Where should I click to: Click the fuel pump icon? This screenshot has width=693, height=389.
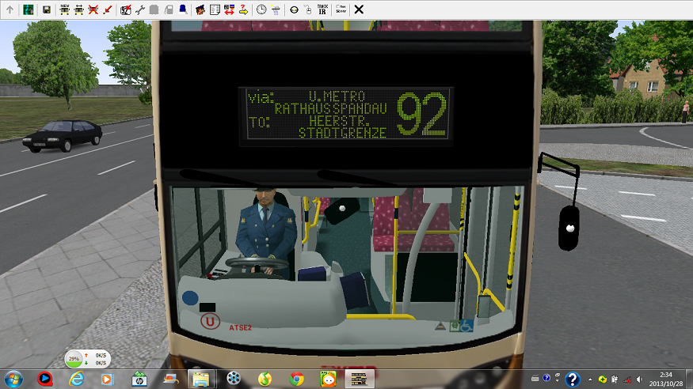click(169, 9)
